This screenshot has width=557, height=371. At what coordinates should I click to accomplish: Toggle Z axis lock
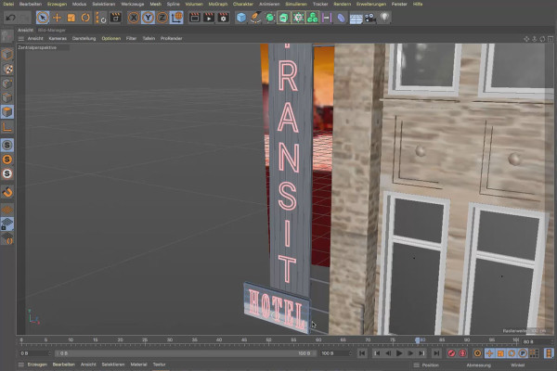click(162, 18)
